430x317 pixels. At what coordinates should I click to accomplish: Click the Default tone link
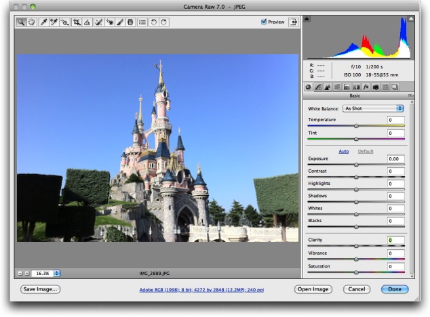coord(366,151)
